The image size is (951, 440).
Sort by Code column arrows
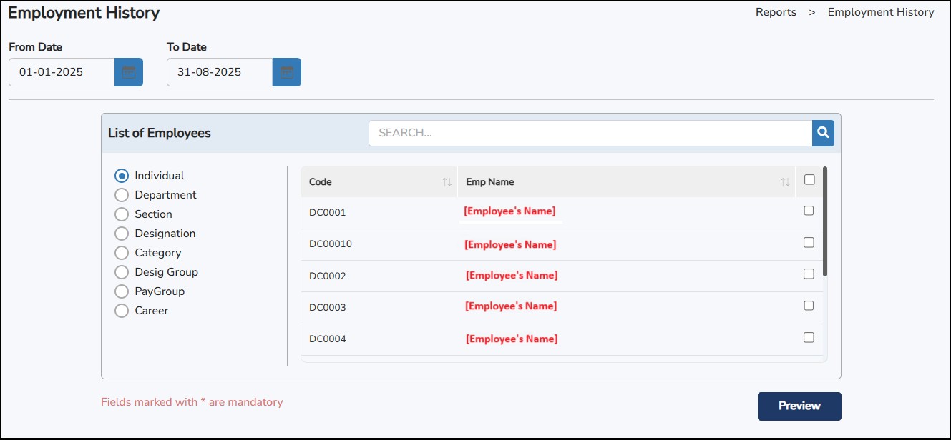[447, 182]
